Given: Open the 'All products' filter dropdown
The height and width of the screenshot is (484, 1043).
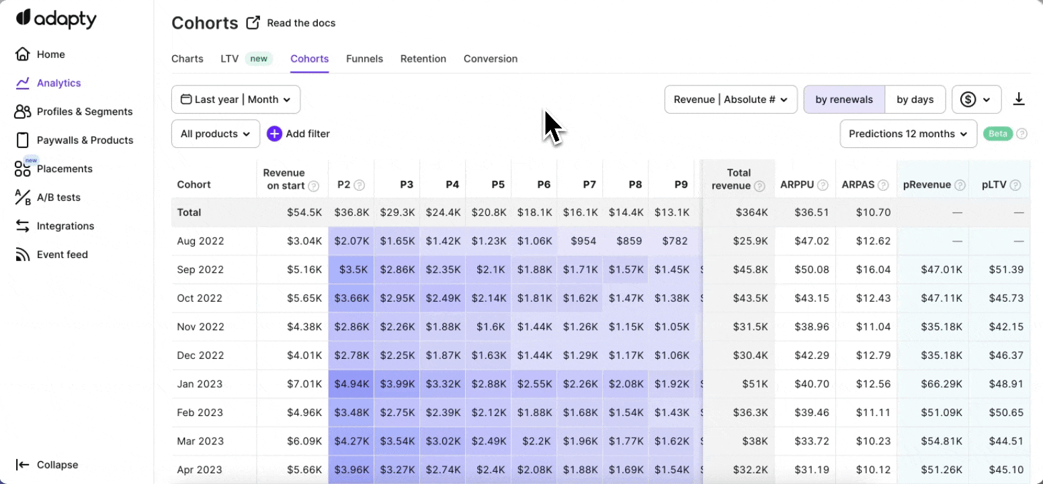Looking at the screenshot, I should [x=216, y=134].
